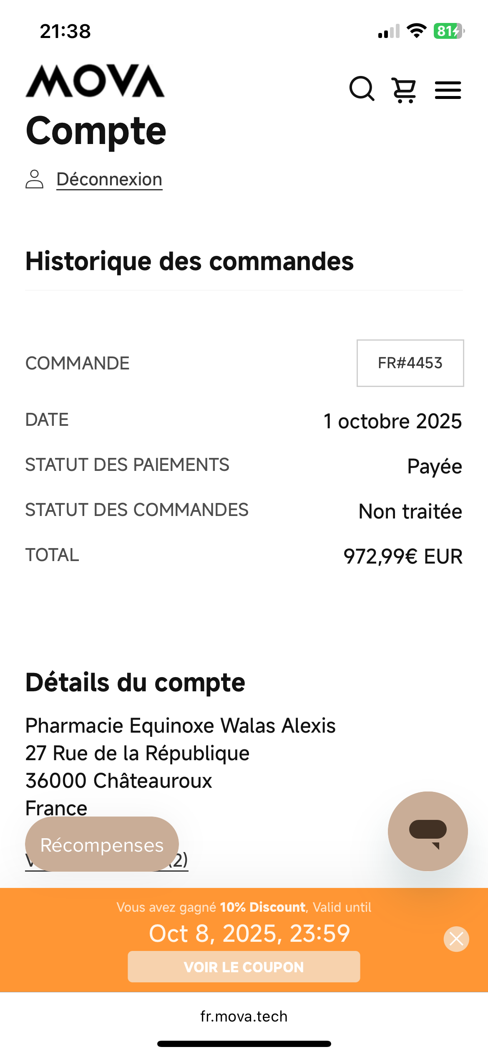Click the user profile icon beside Déconnexion
This screenshot has width=488, height=1057.
point(35,180)
